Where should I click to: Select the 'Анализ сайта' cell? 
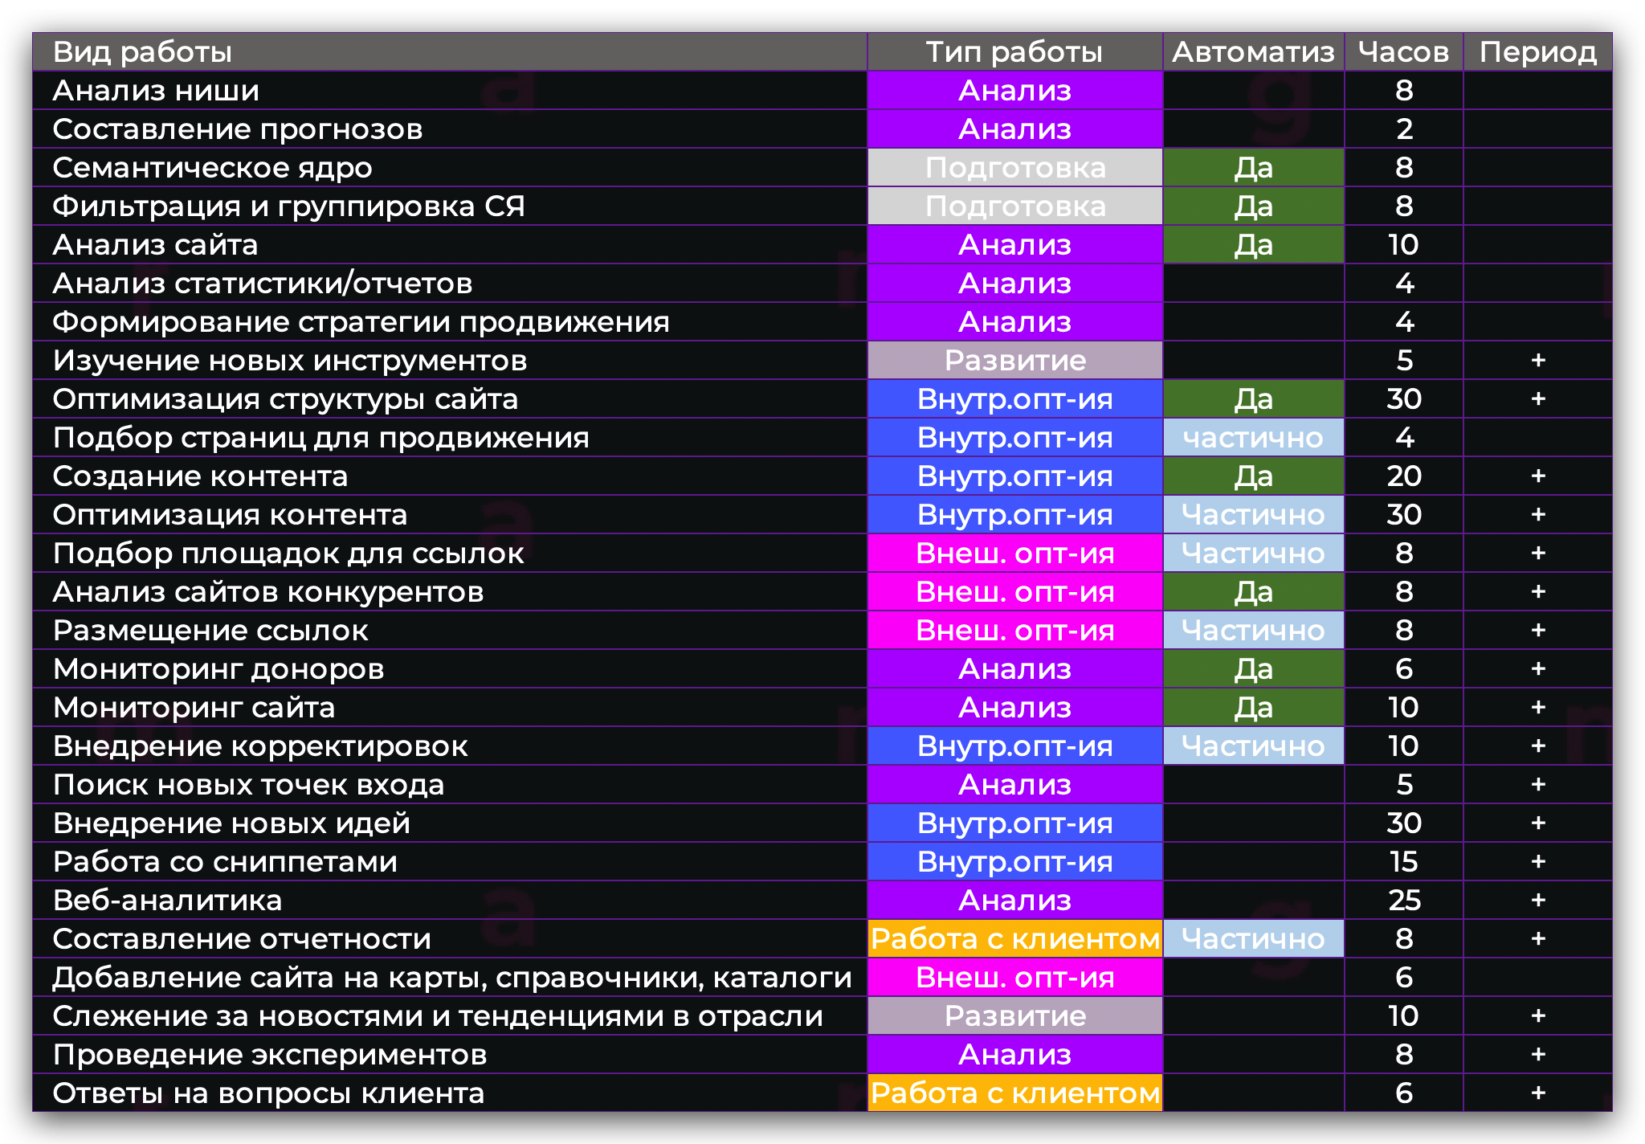(x=450, y=245)
